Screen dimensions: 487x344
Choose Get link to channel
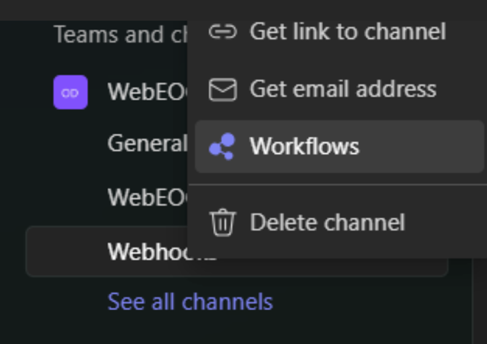click(347, 31)
